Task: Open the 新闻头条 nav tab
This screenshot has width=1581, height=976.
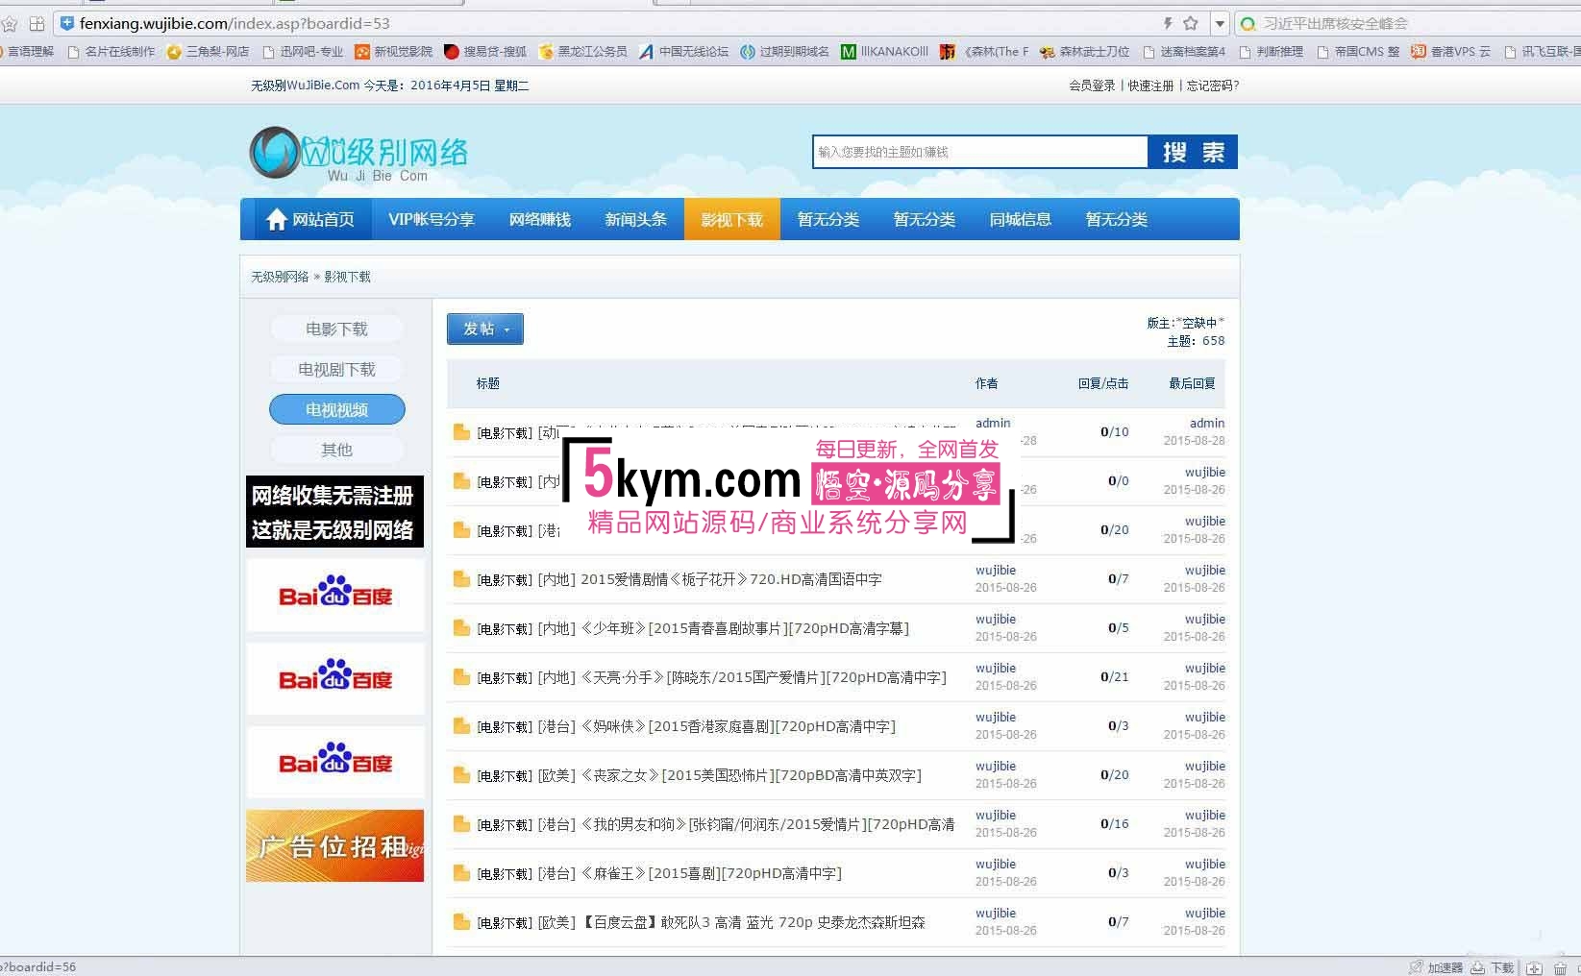Action: tap(636, 220)
